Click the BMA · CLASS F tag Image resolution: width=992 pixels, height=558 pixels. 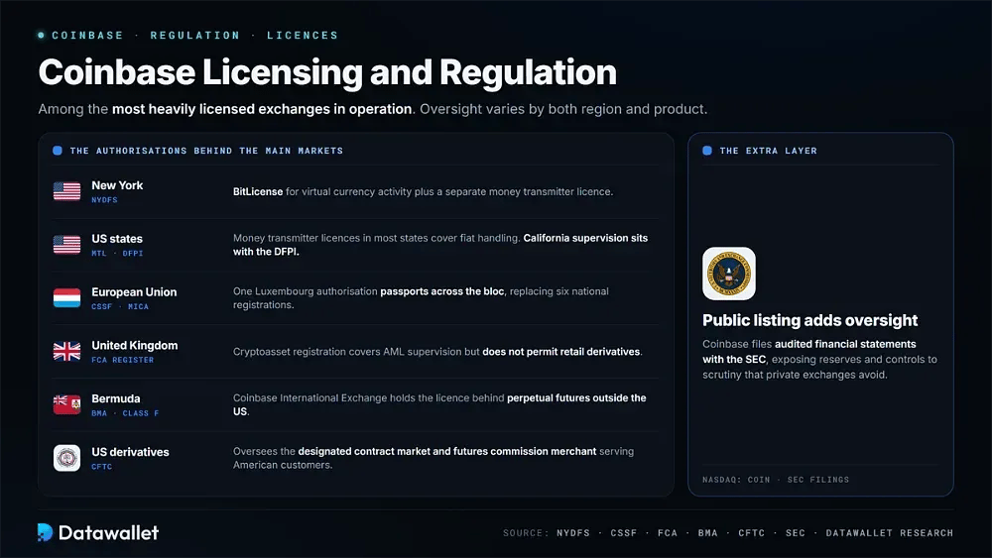point(125,413)
